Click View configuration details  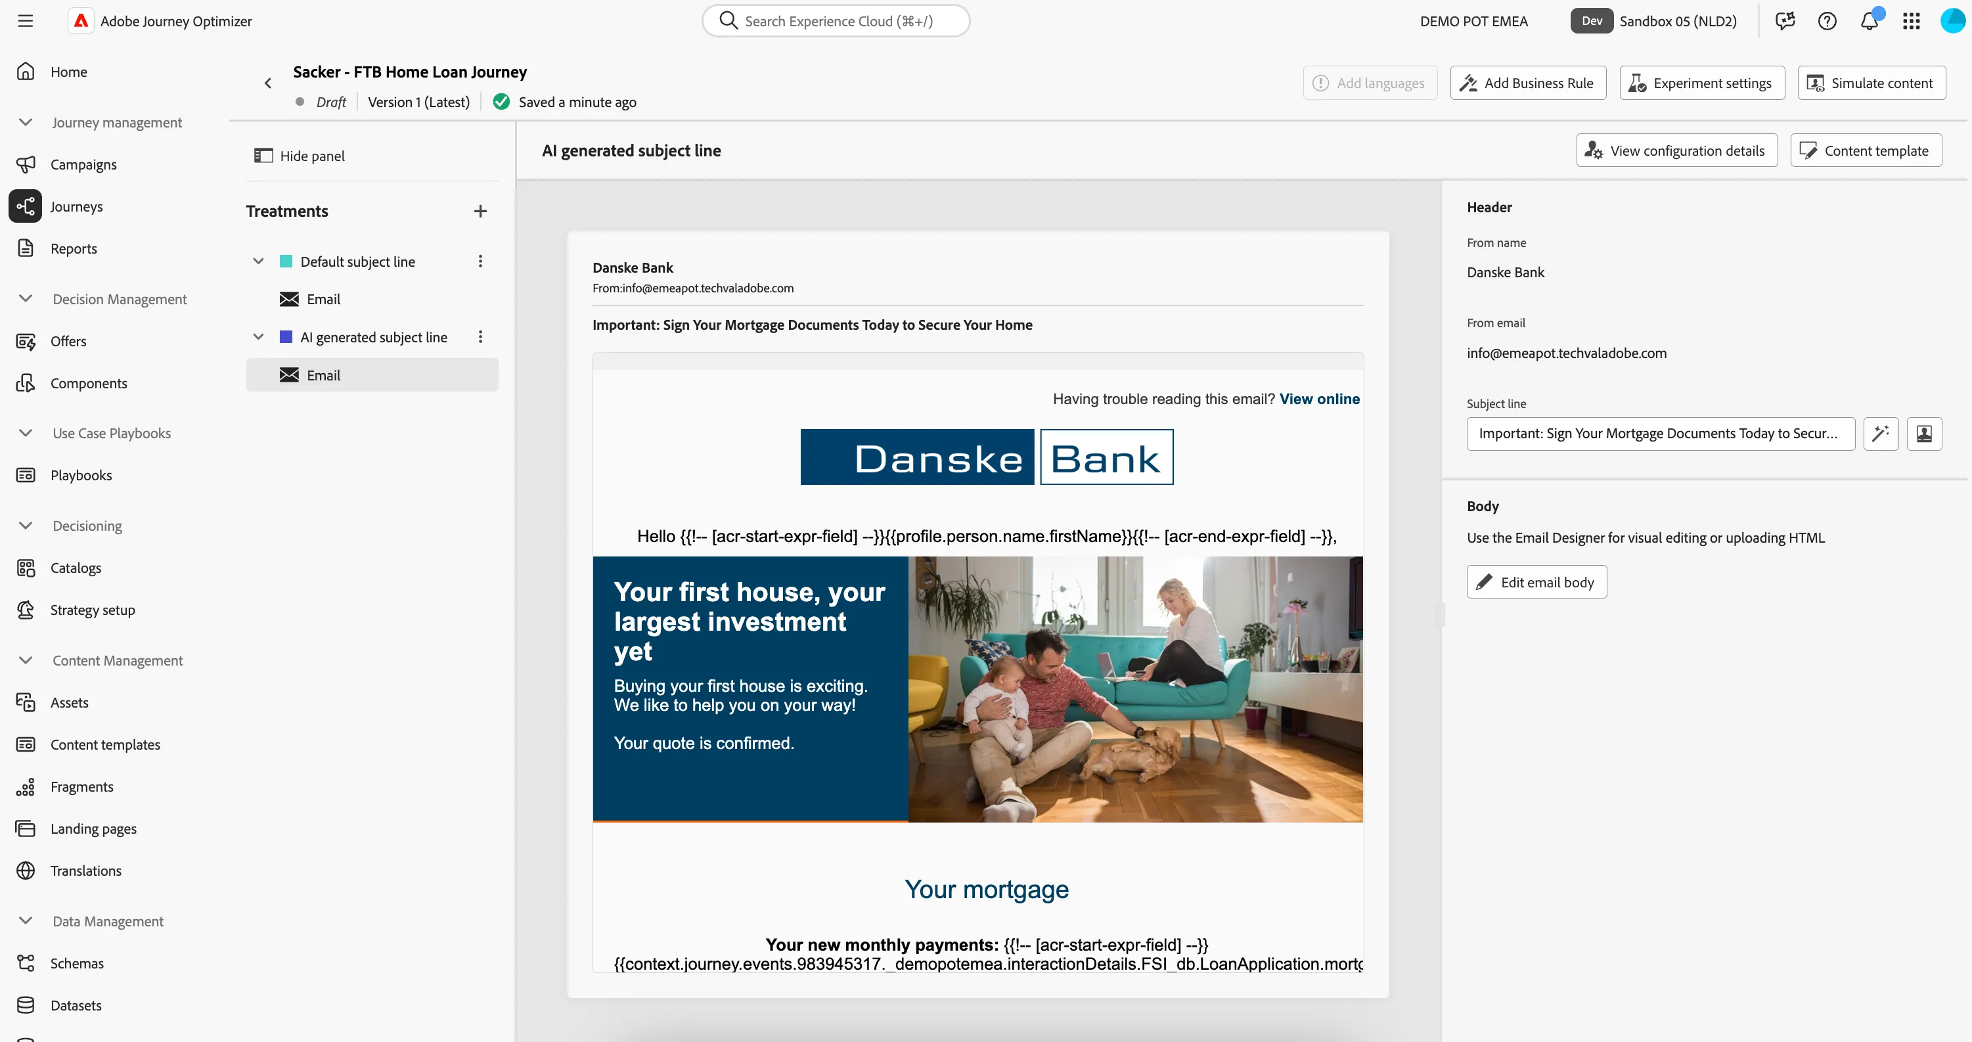click(1676, 151)
